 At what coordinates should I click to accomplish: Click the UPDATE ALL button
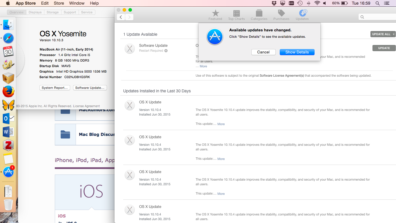pos(381,34)
